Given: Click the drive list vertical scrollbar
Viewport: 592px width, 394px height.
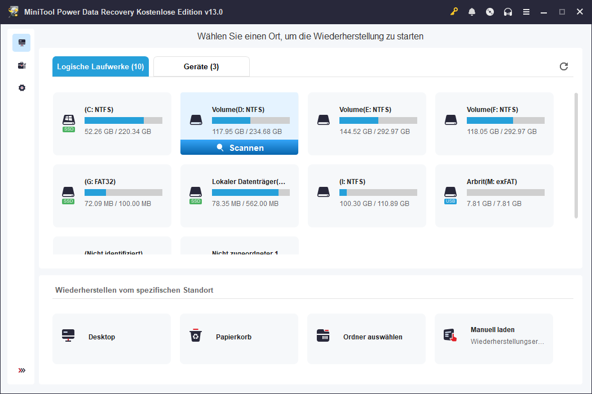Looking at the screenshot, I should (x=576, y=155).
